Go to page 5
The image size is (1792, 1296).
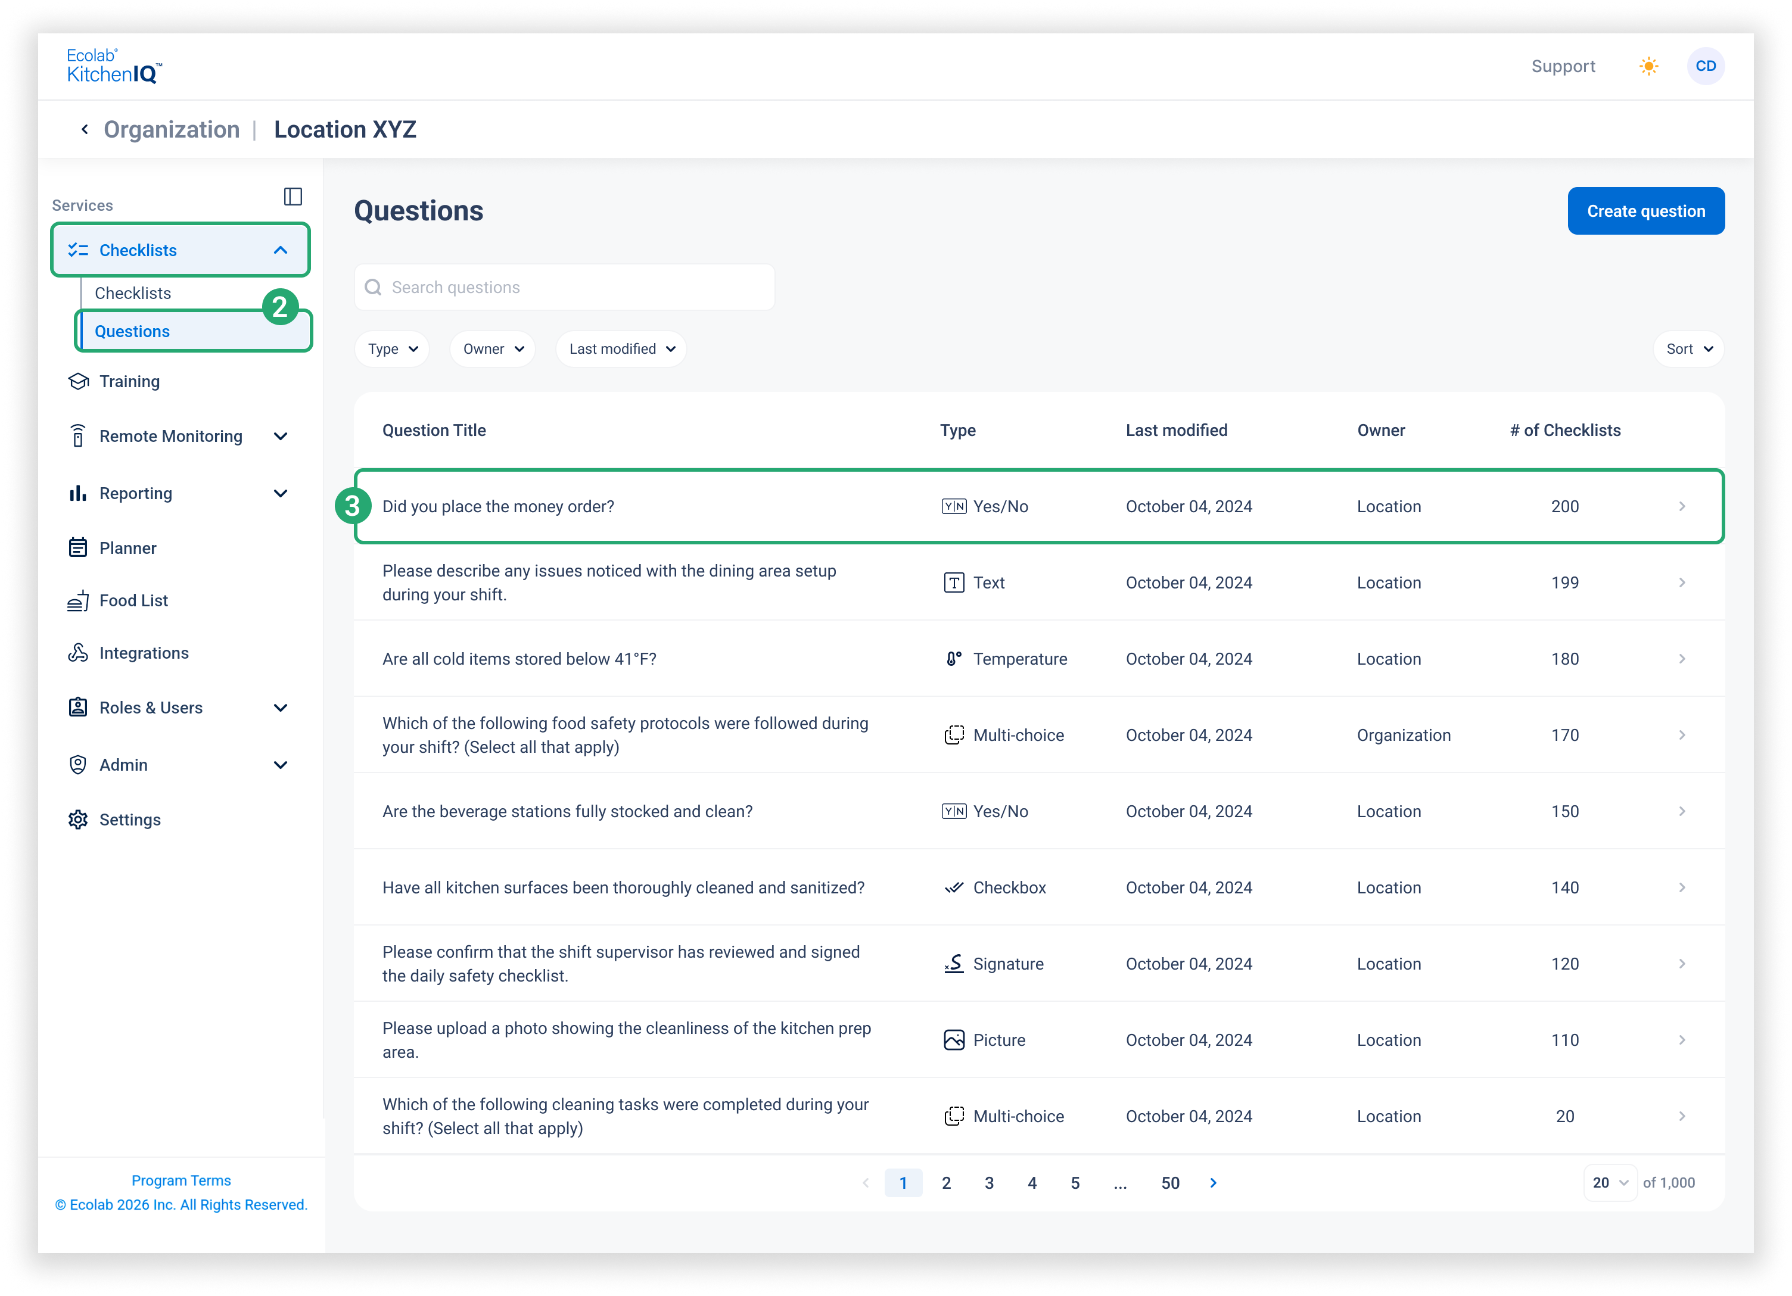[x=1075, y=1183]
